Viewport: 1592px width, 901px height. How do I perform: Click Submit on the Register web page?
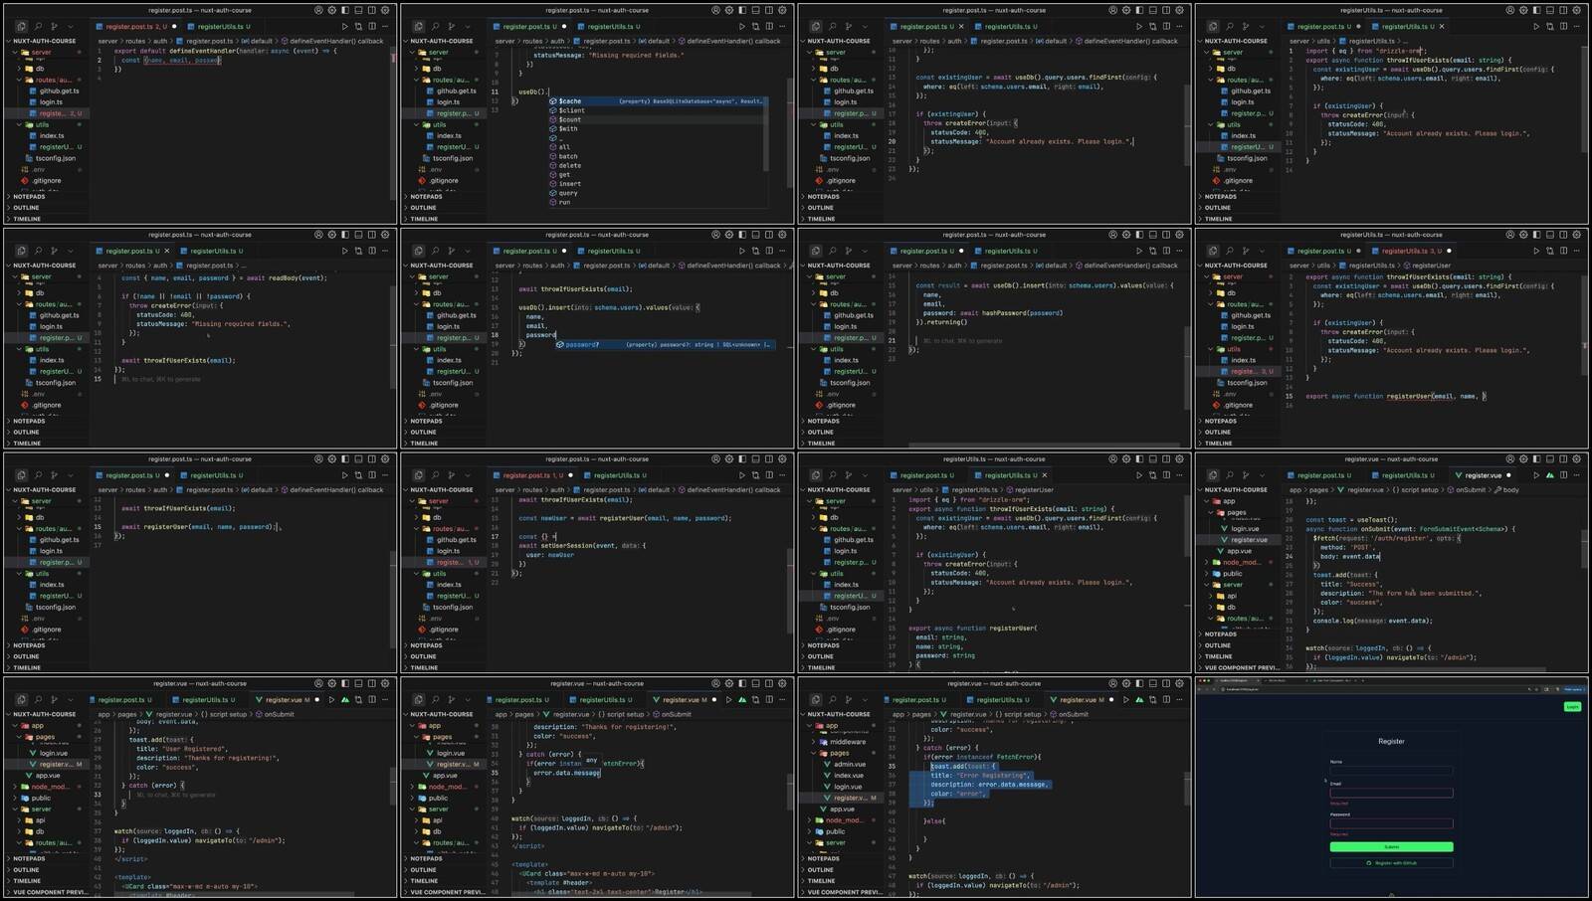(1391, 847)
